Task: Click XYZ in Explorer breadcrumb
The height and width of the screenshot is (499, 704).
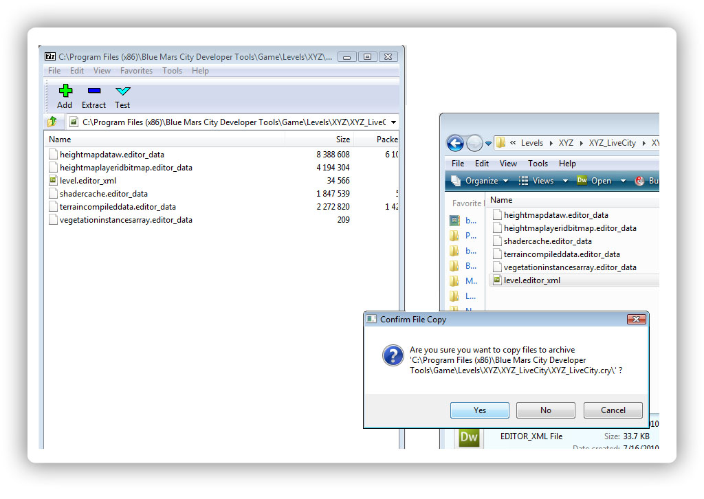Action: coord(566,143)
